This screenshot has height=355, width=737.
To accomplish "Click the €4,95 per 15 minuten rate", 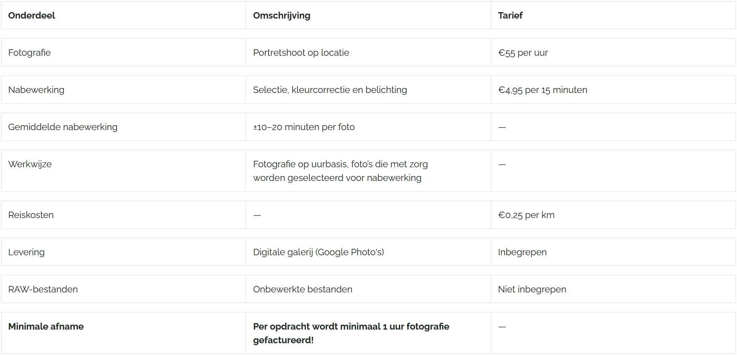I will [x=542, y=90].
